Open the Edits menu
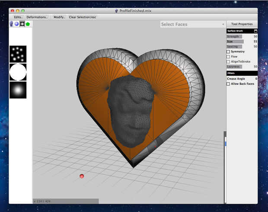Viewport: 268px width, 212px height. (18, 17)
